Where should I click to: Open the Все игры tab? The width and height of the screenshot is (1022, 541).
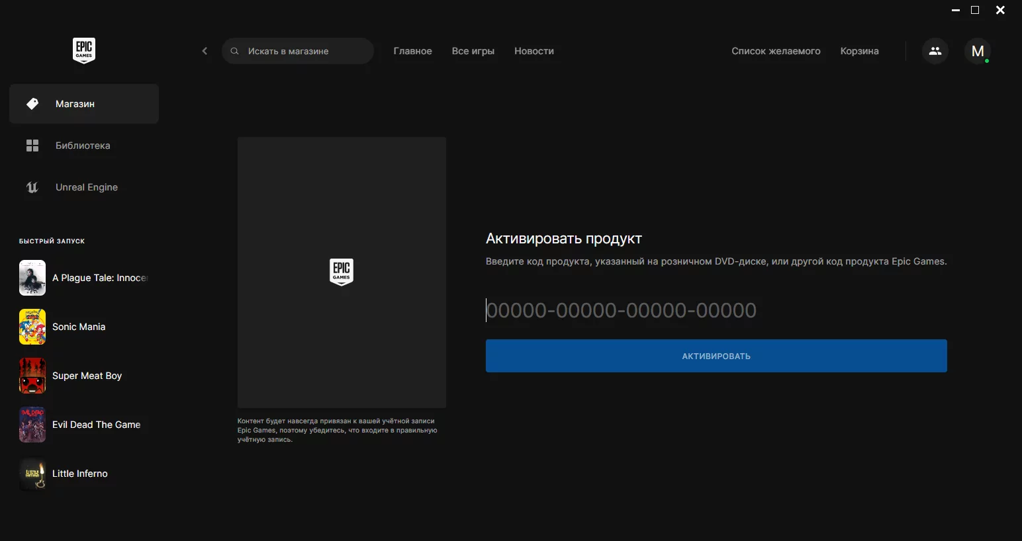(473, 51)
